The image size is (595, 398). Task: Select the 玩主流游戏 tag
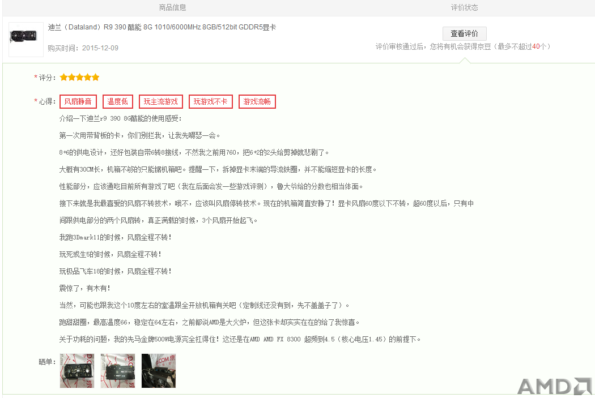click(x=160, y=101)
